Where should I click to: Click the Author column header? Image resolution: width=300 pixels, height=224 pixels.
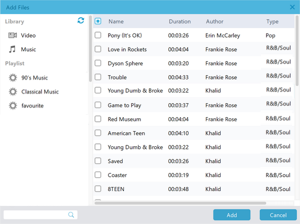tap(214, 22)
